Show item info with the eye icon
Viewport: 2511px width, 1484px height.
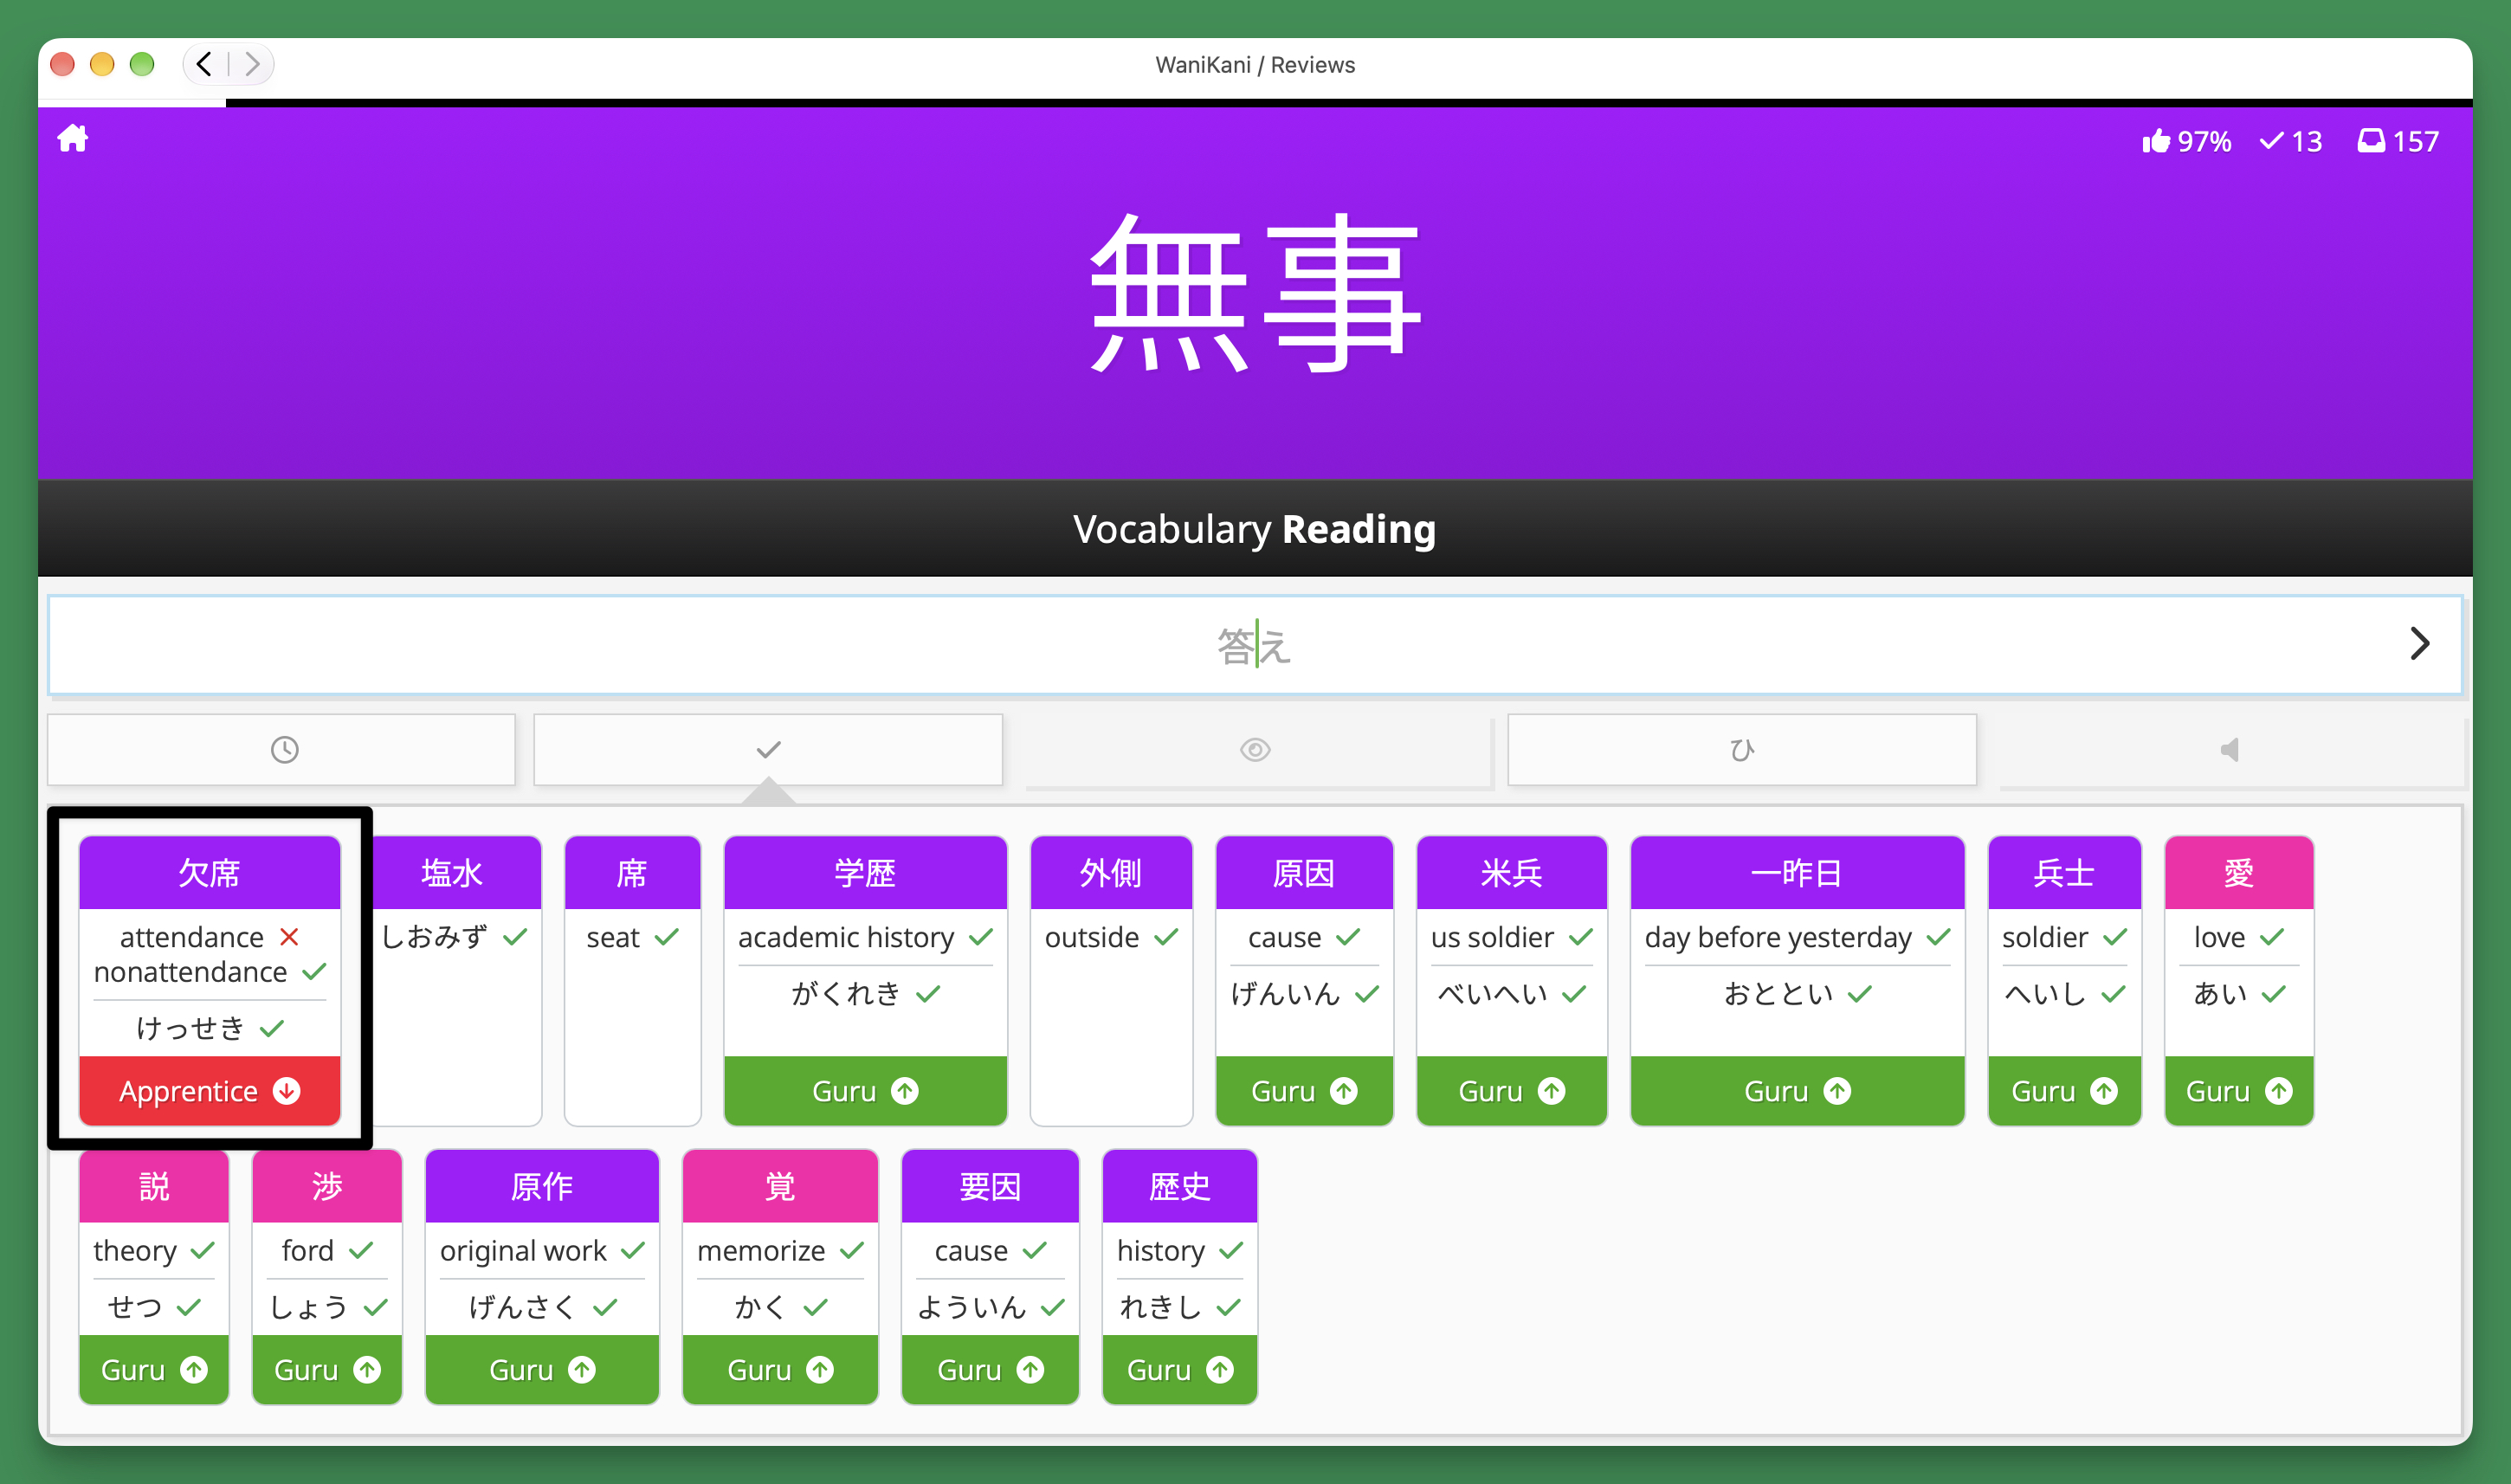(1255, 750)
